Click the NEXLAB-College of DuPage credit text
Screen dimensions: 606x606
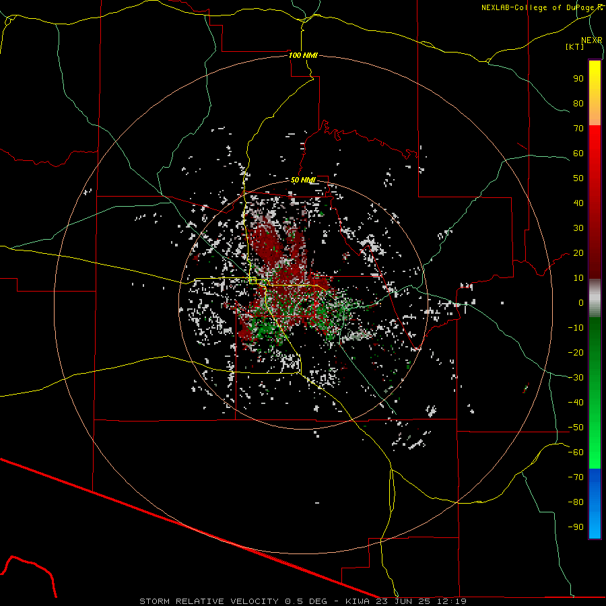tap(539, 7)
